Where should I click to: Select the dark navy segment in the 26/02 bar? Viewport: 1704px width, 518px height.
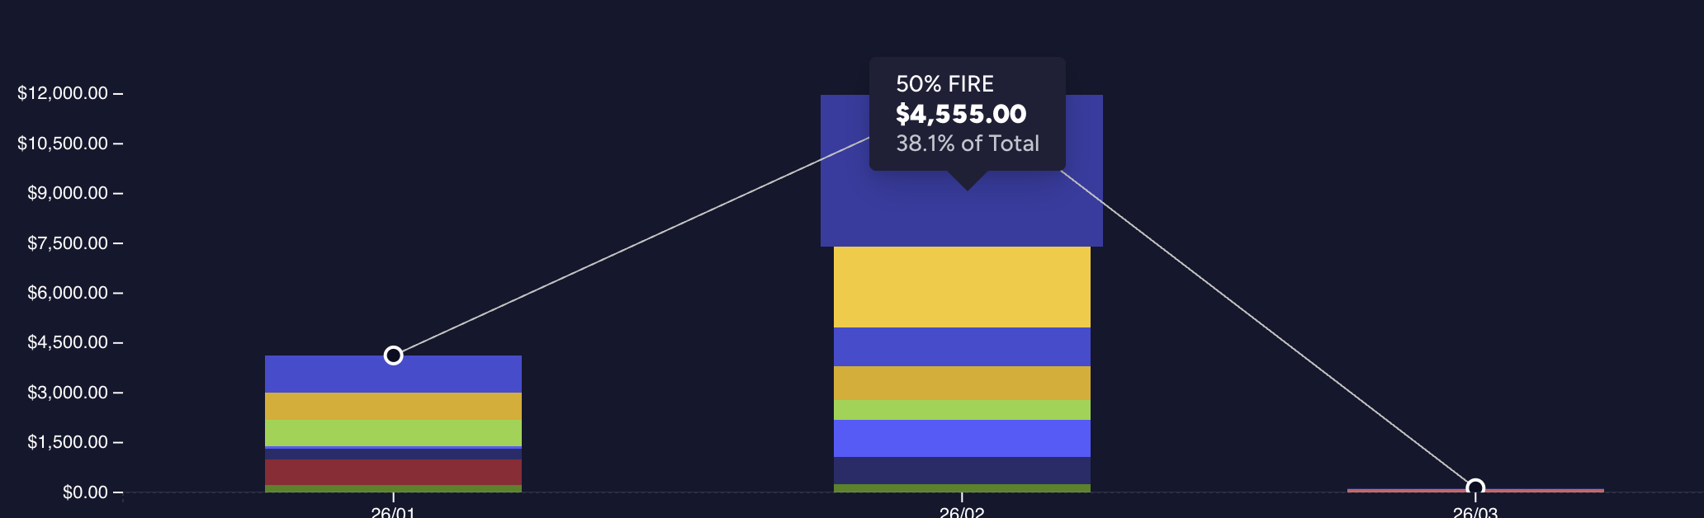(x=961, y=470)
